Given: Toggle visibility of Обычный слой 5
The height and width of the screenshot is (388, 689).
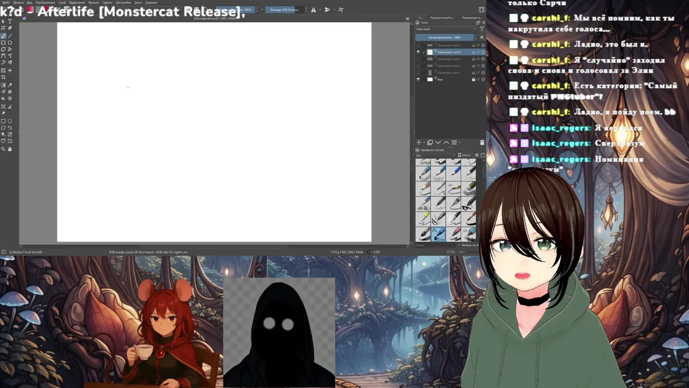Looking at the screenshot, I should click(x=418, y=52).
